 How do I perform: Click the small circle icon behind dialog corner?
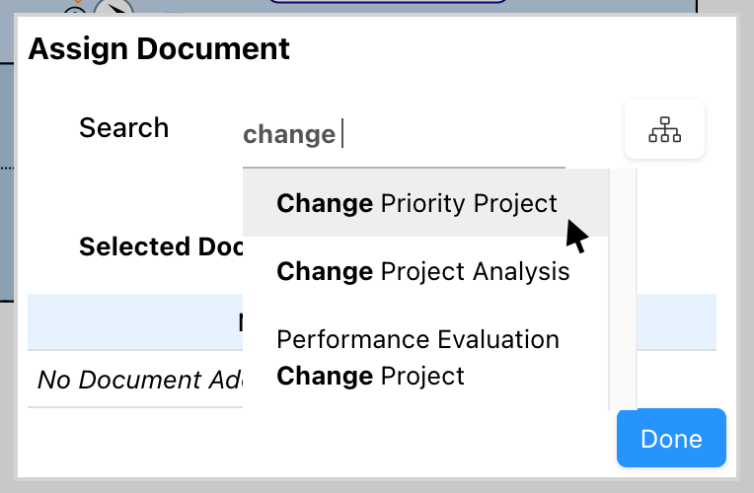pyautogui.click(x=75, y=10)
